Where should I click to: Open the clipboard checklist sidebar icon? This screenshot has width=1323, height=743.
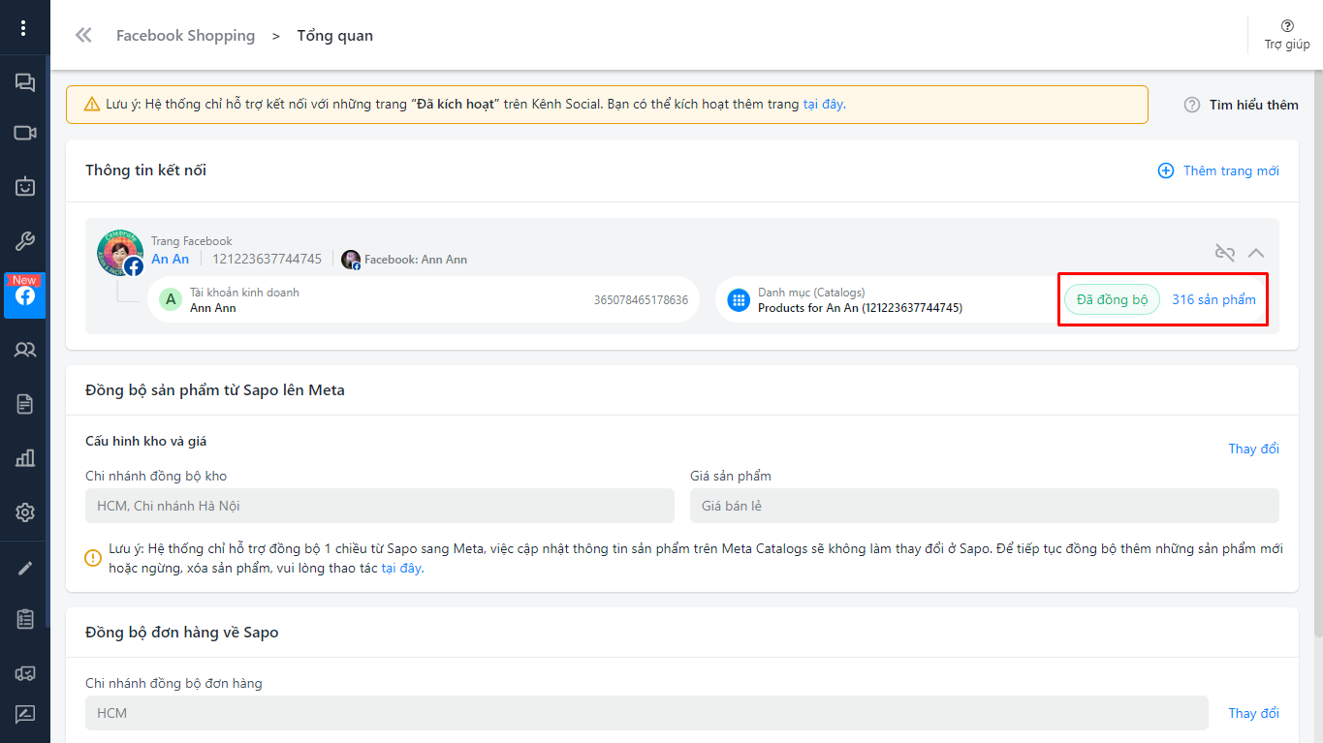(25, 619)
